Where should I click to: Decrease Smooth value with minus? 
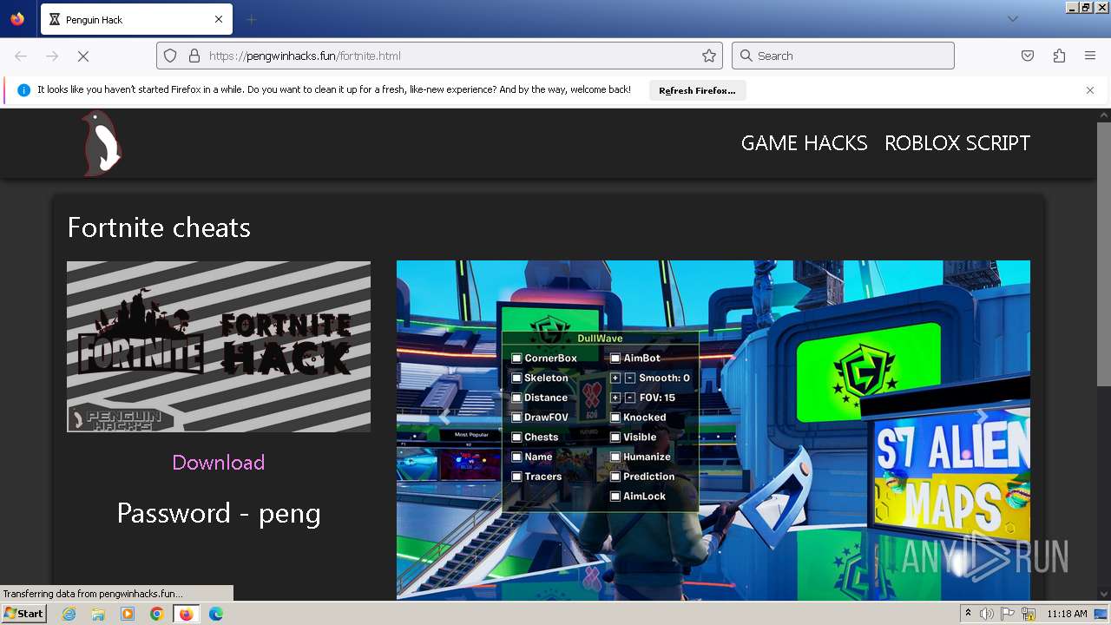(630, 378)
